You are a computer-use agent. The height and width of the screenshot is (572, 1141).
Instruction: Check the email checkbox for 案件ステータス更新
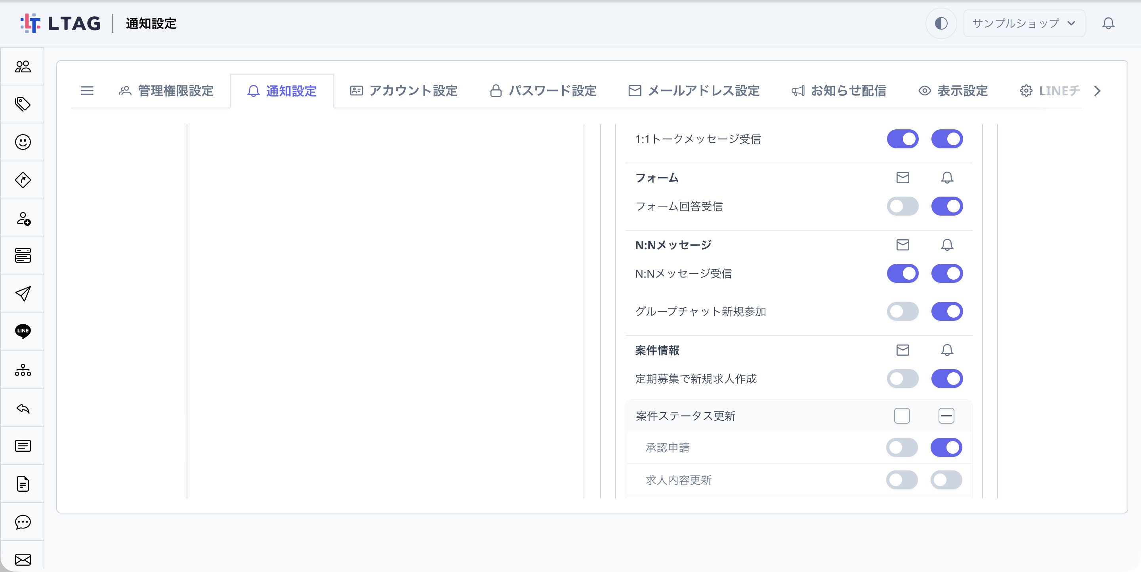click(902, 416)
